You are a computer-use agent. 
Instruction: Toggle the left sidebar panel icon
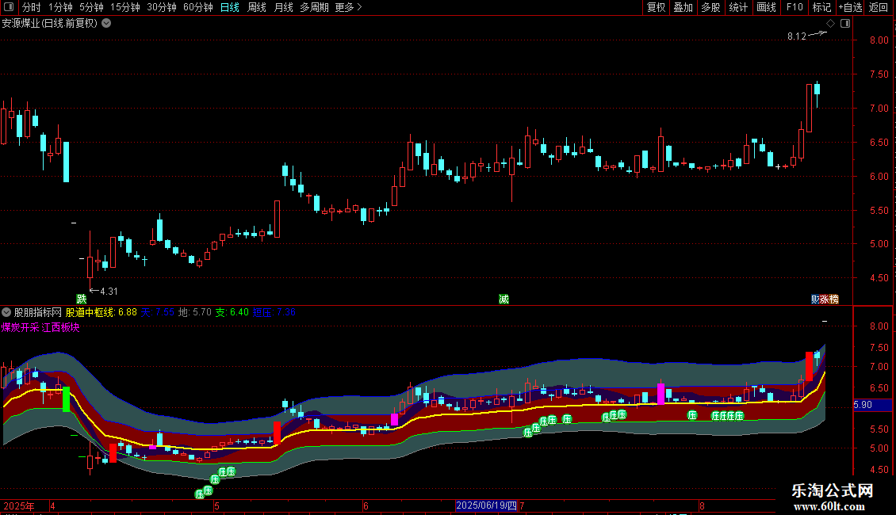tap(9, 7)
